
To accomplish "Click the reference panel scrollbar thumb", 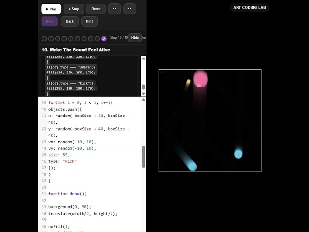I will [x=144, y=87].
